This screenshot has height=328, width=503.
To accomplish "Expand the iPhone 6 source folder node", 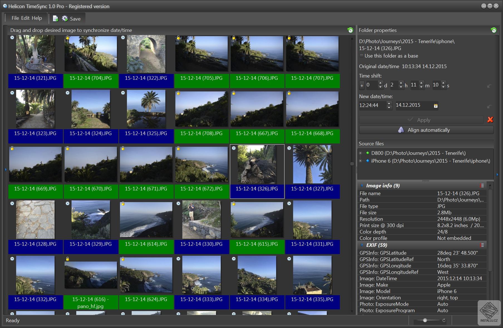I will [x=360, y=161].
